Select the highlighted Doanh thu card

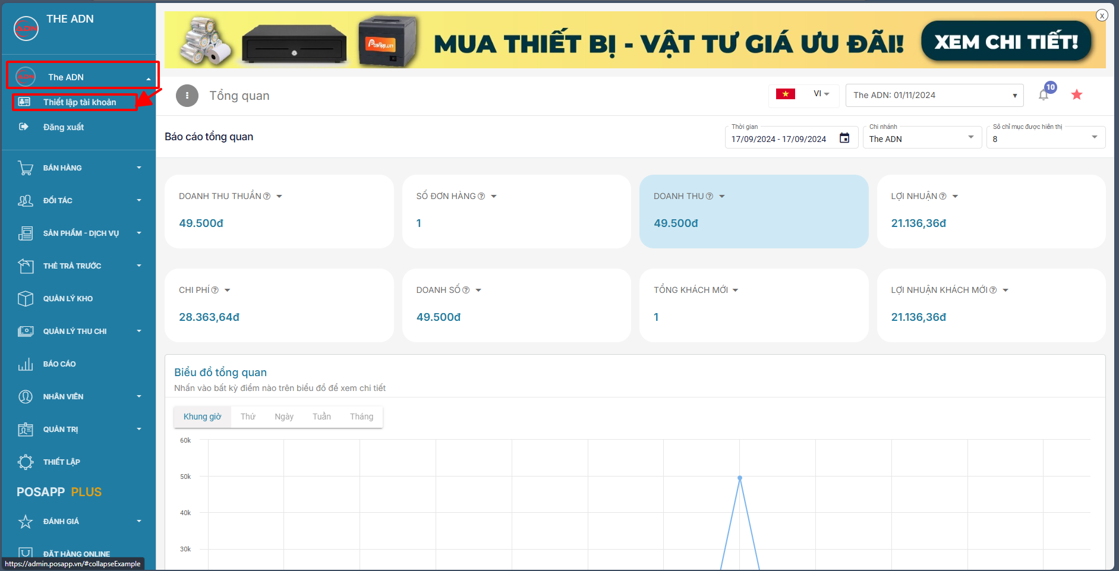[x=754, y=212]
